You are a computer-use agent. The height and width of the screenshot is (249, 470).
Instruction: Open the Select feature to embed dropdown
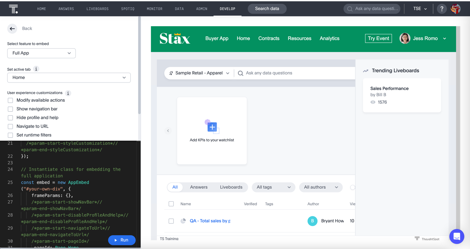41,53
